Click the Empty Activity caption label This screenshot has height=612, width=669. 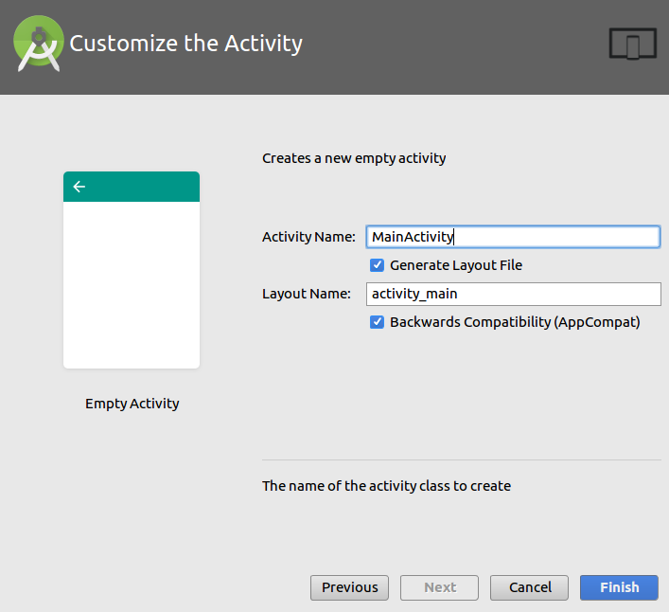point(132,404)
